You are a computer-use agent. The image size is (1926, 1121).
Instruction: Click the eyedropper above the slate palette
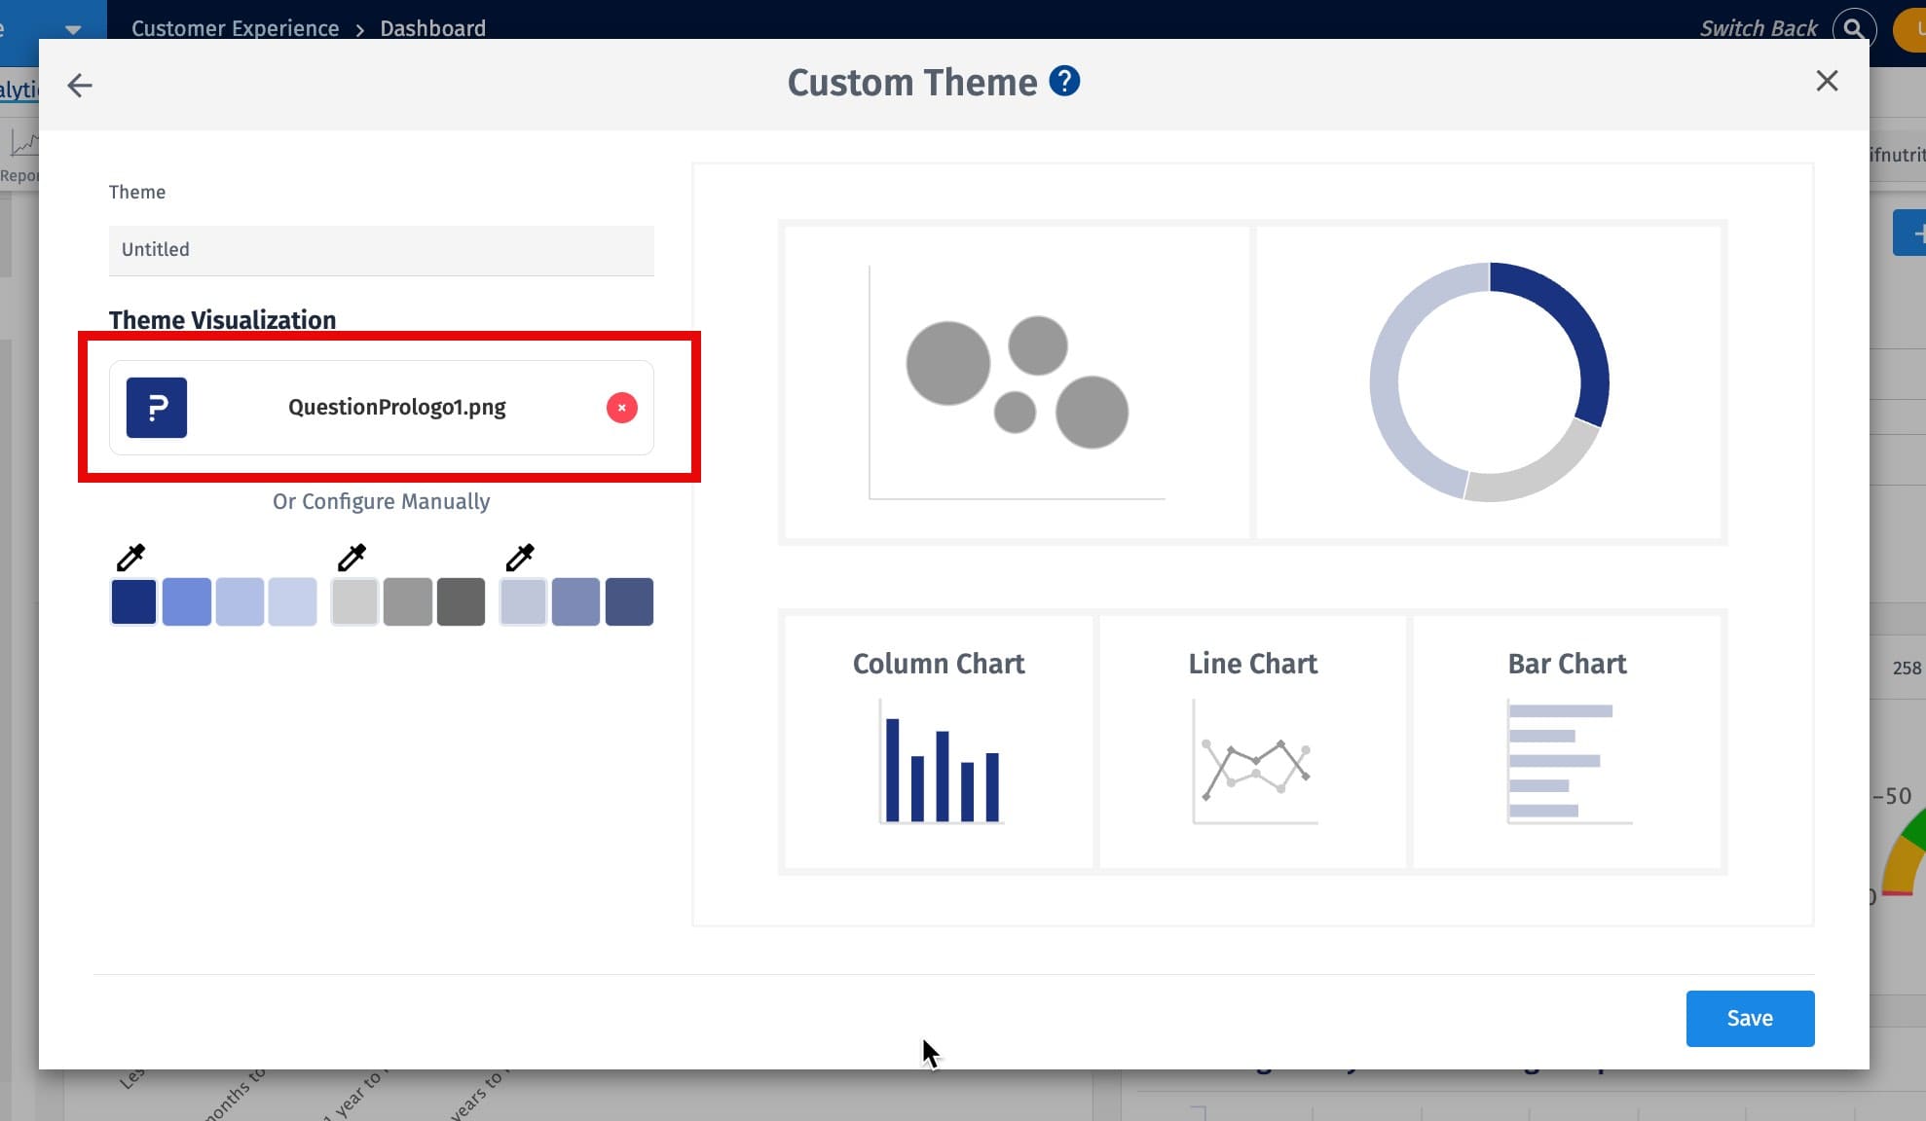click(x=521, y=557)
